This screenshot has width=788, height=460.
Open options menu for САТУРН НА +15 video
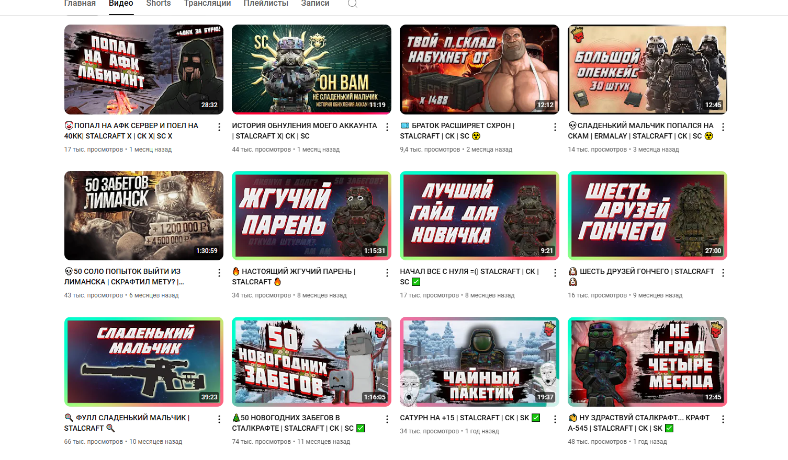point(555,419)
